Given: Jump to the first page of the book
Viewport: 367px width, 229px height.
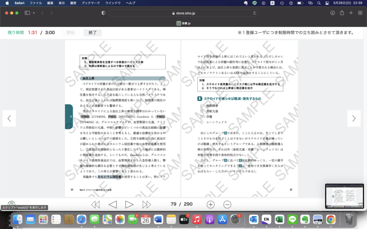Looking at the screenshot, I should pos(95,204).
